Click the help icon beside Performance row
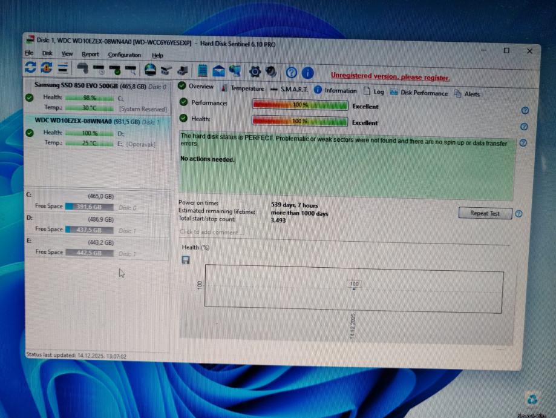Image resolution: width=556 pixels, height=418 pixels. pos(525,110)
